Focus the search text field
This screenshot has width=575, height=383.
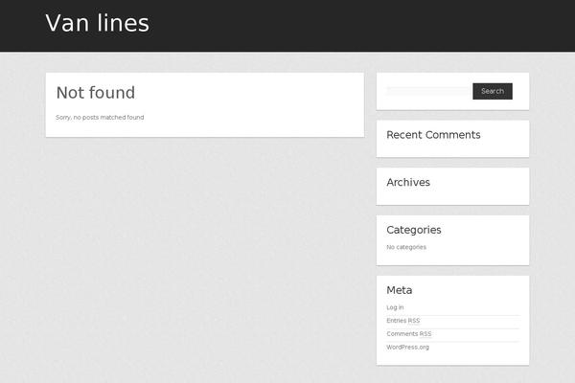pyautogui.click(x=428, y=91)
